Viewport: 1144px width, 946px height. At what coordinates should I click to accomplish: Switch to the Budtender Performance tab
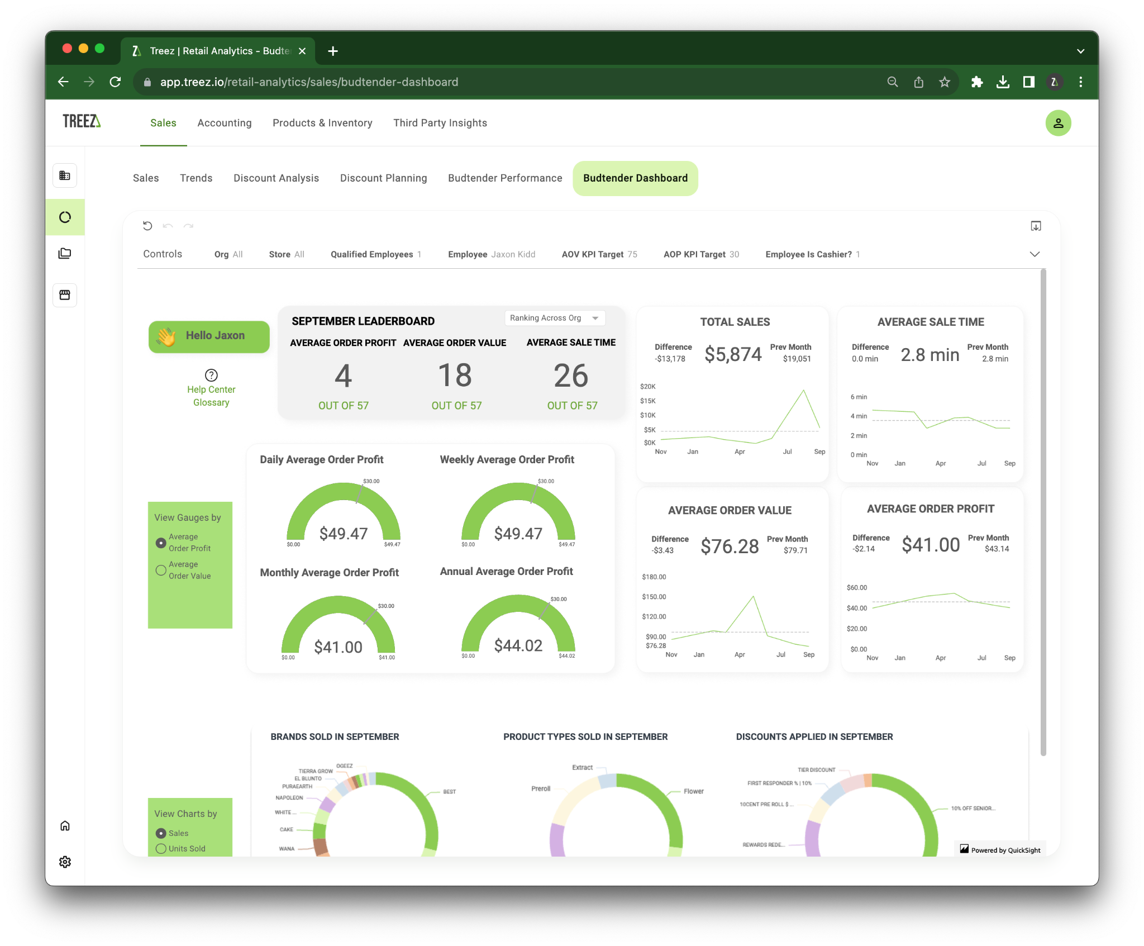(504, 178)
